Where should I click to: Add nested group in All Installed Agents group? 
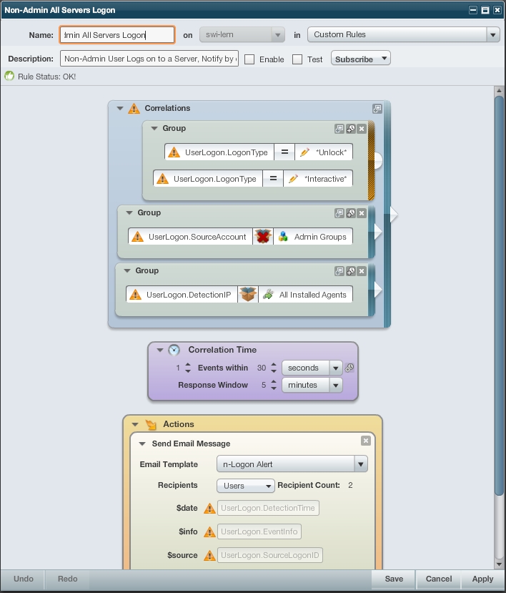(339, 271)
